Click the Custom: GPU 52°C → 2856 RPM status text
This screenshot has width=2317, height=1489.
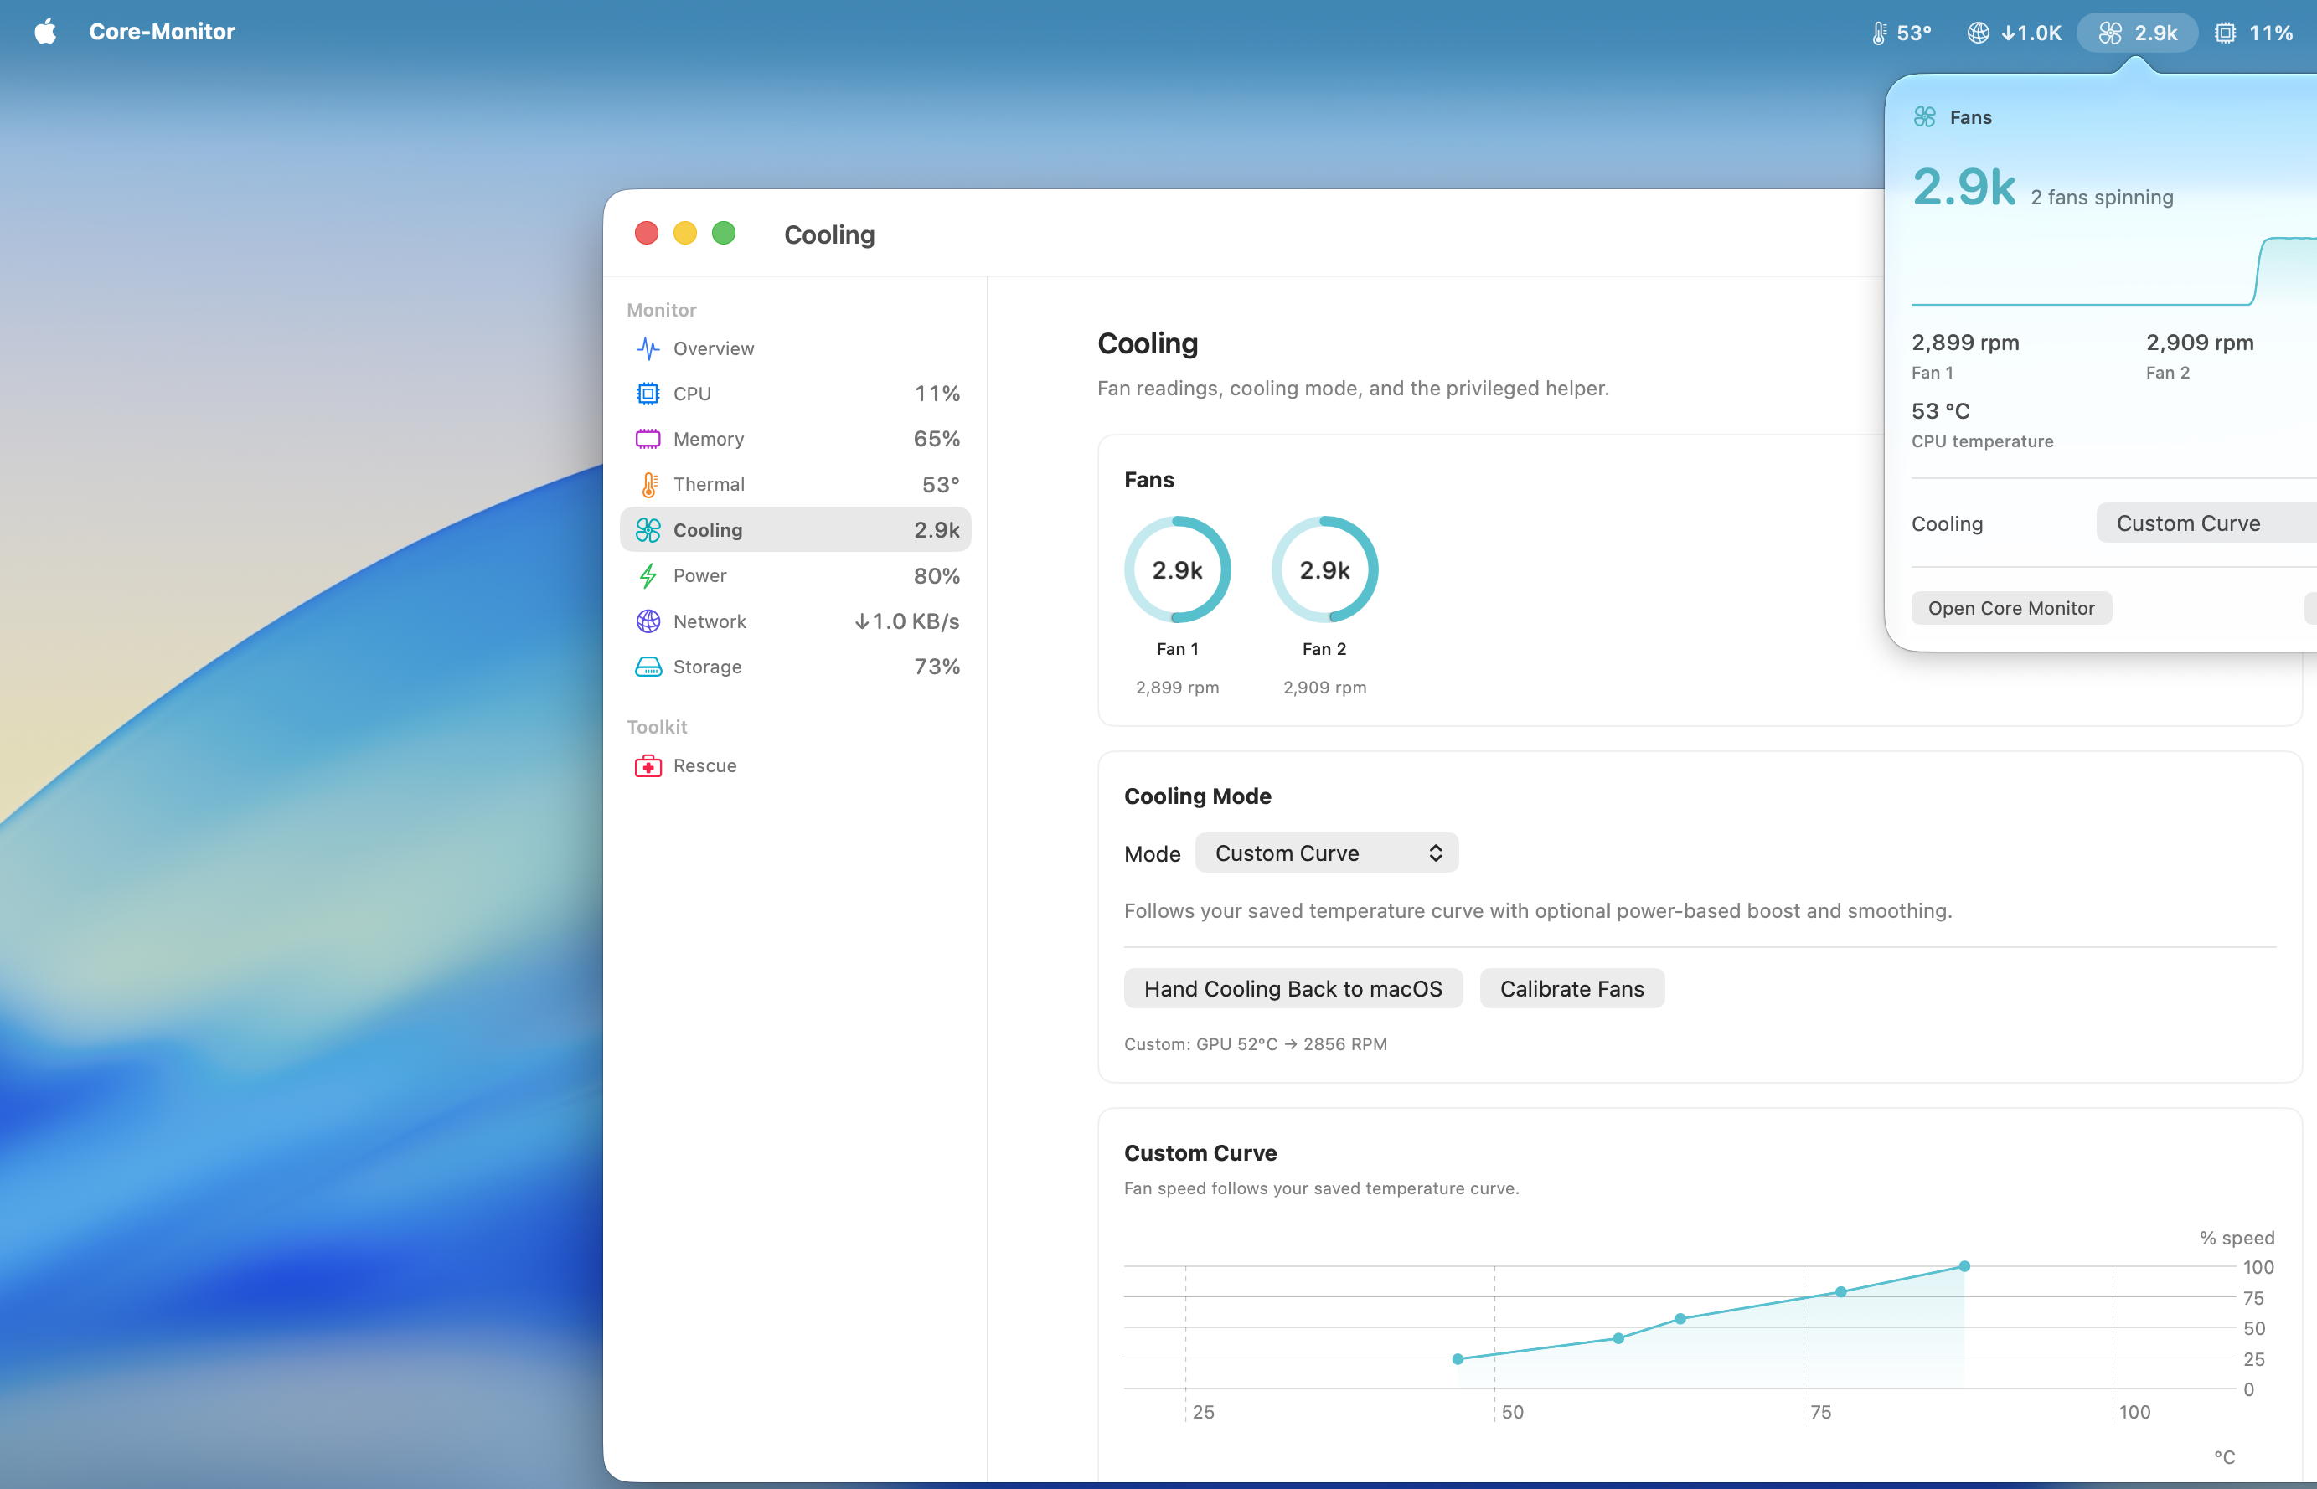tap(1255, 1044)
